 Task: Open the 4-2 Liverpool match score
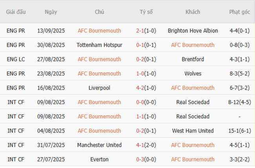pyautogui.click(x=140, y=88)
